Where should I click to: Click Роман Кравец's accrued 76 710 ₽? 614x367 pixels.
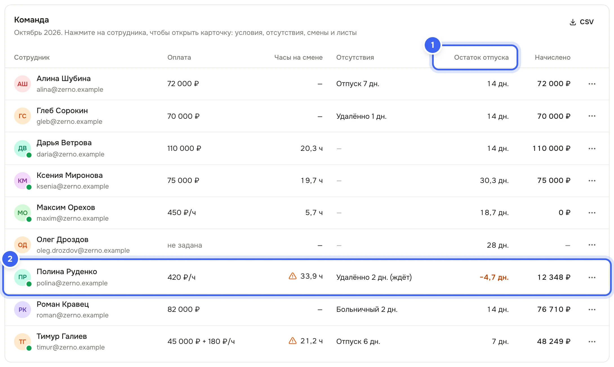coord(554,309)
